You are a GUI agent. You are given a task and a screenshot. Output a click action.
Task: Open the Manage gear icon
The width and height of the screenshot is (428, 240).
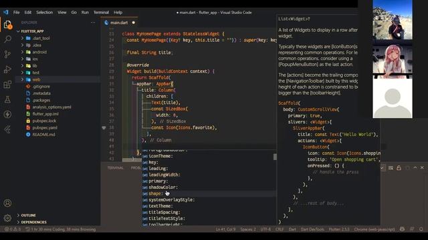(x=7, y=218)
